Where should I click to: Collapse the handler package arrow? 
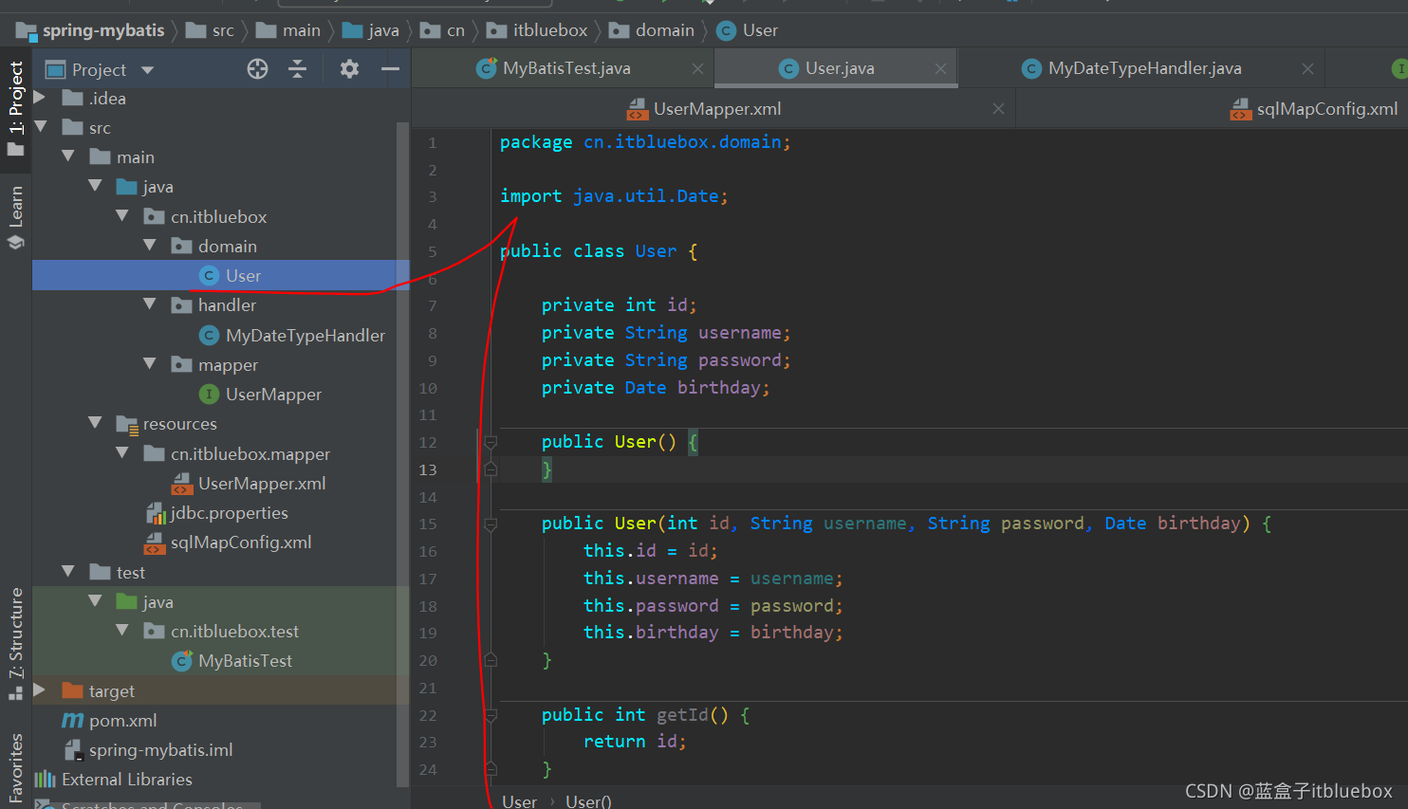click(150, 304)
